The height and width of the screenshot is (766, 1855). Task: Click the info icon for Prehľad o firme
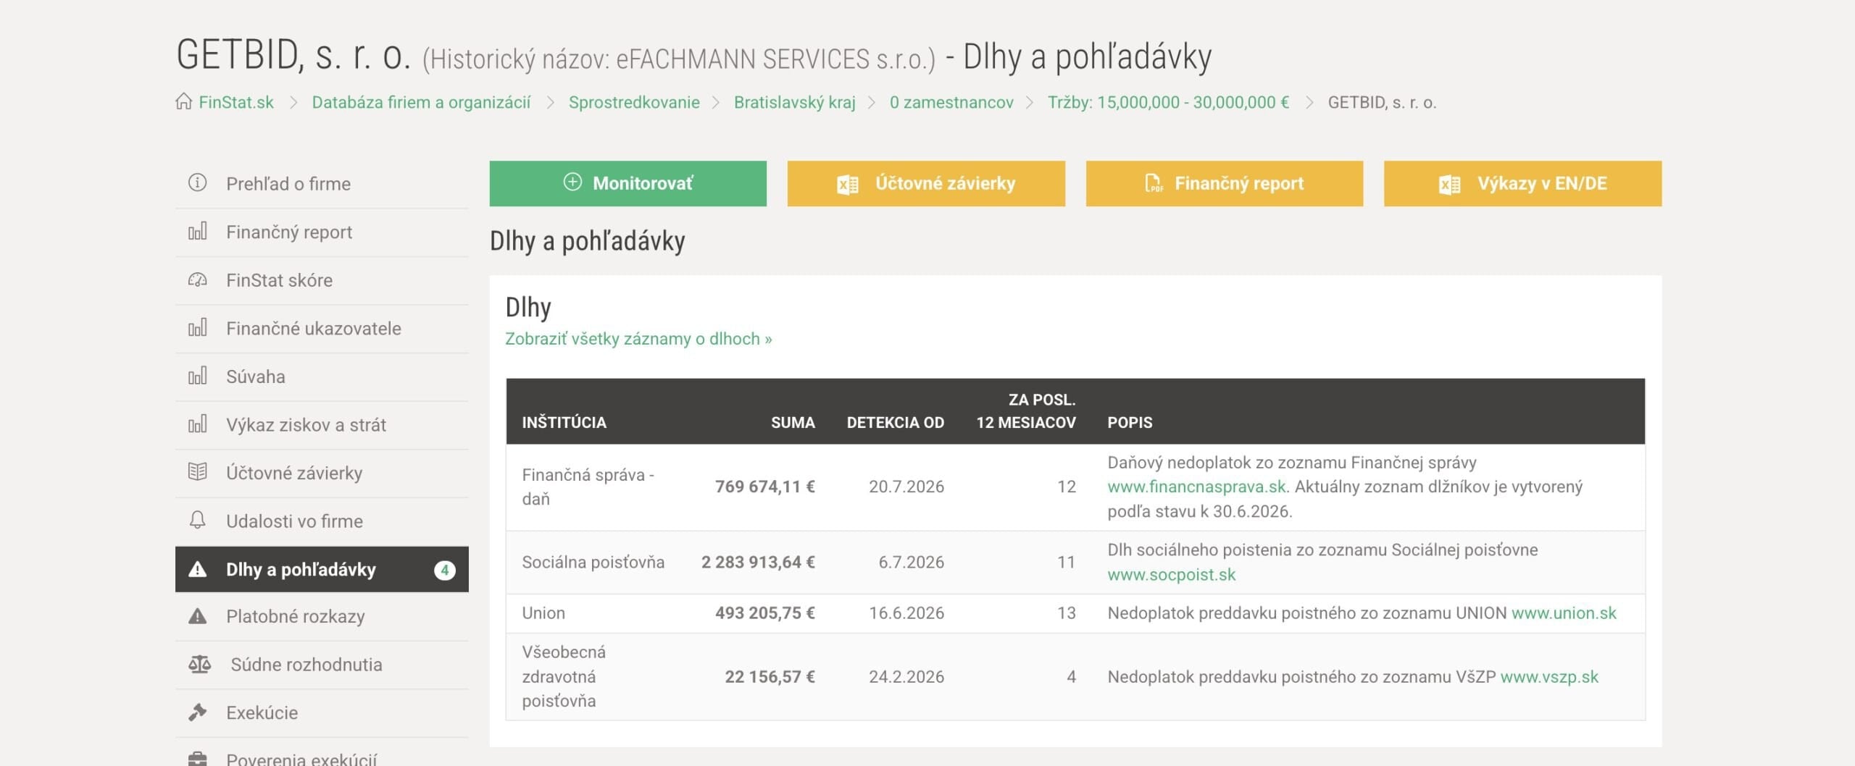pyautogui.click(x=197, y=182)
